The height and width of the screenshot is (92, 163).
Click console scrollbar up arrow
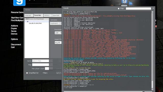point(152,12)
